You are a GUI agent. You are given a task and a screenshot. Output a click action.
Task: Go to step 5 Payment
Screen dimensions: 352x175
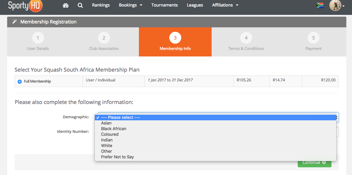(313, 42)
